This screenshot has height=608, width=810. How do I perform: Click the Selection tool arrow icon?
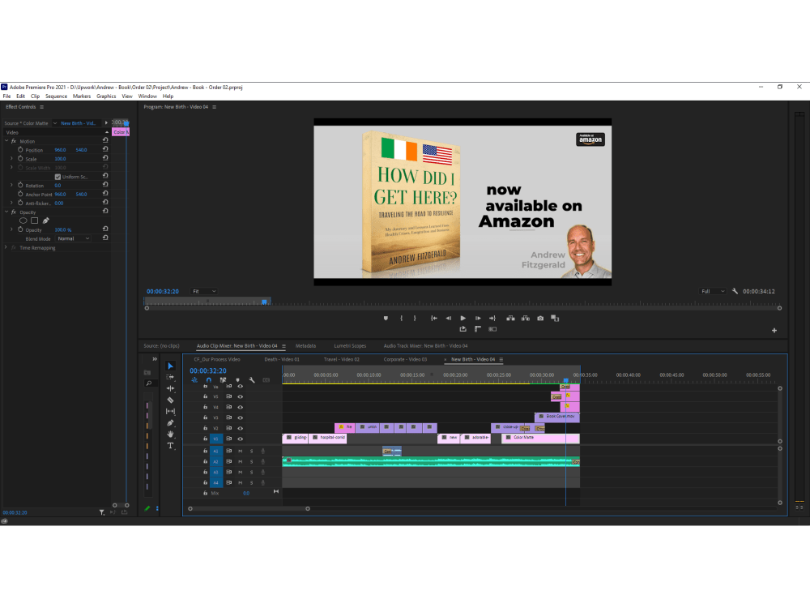(171, 366)
